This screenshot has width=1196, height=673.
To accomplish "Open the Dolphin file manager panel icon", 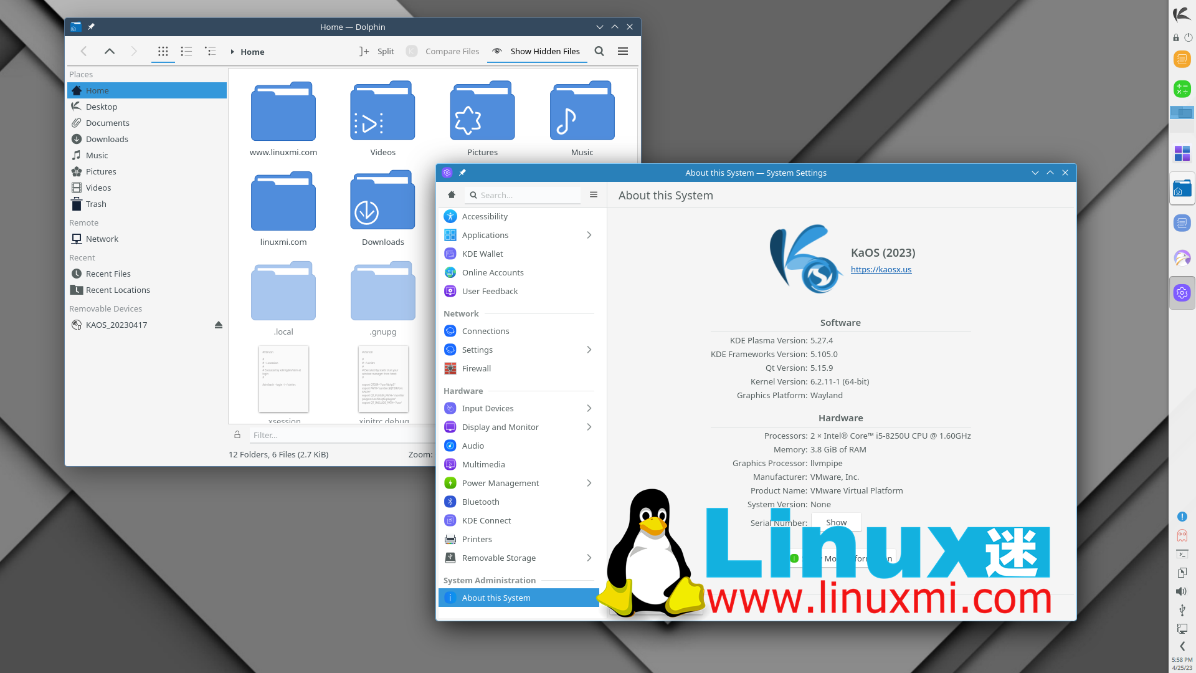I will (x=1182, y=188).
